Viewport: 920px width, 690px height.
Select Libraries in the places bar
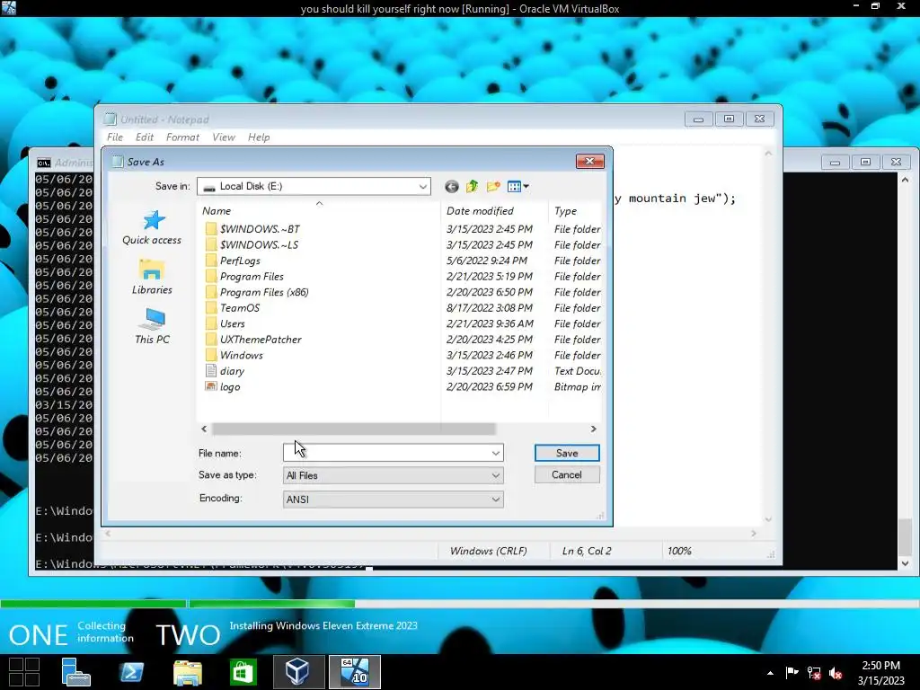(x=152, y=277)
